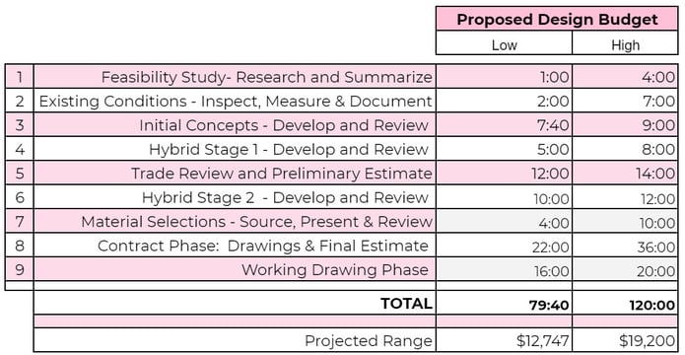Click the High column header
This screenshot has width=685, height=355.
click(625, 43)
